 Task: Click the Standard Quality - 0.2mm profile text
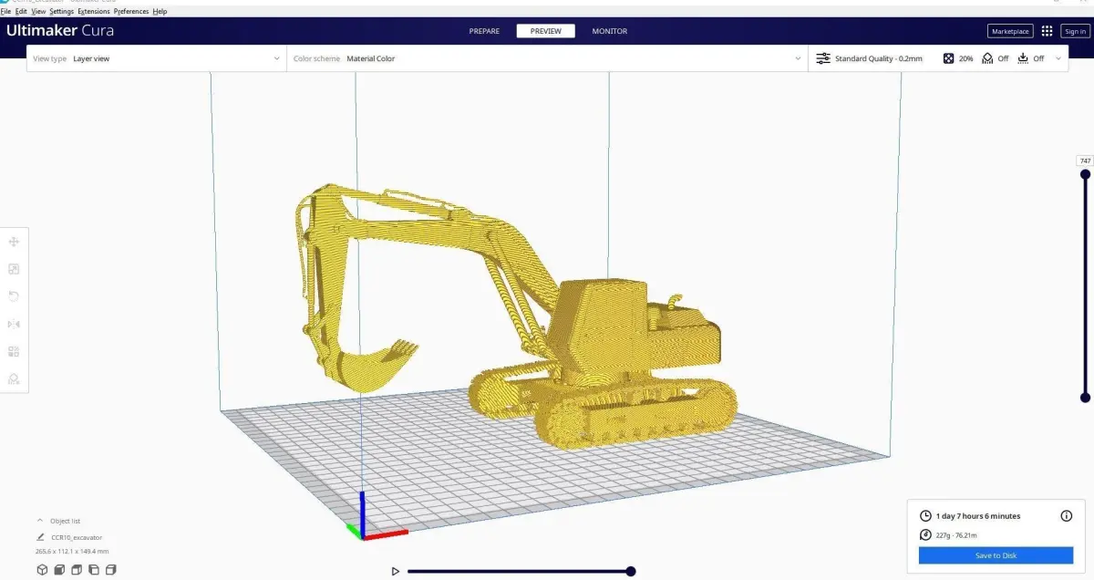[879, 58]
